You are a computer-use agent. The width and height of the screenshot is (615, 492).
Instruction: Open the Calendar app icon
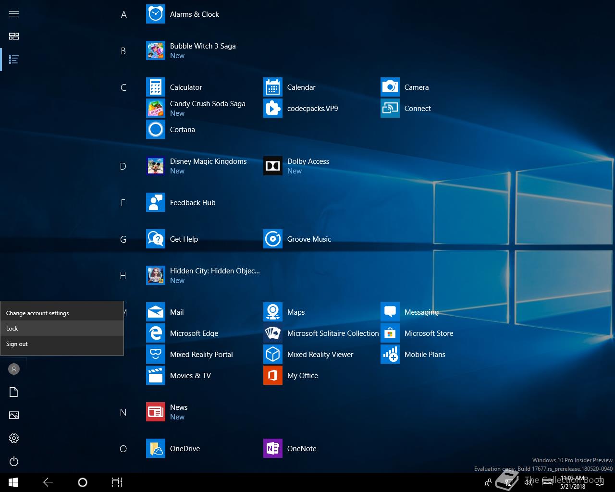(x=273, y=87)
